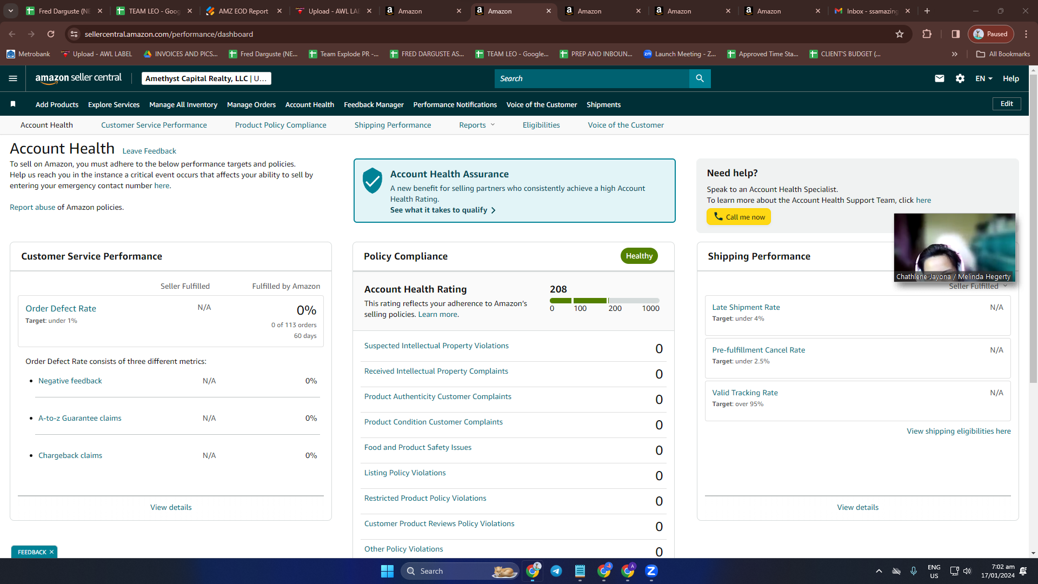Click the Call me now button
This screenshot has height=584, width=1038.
pos(738,217)
